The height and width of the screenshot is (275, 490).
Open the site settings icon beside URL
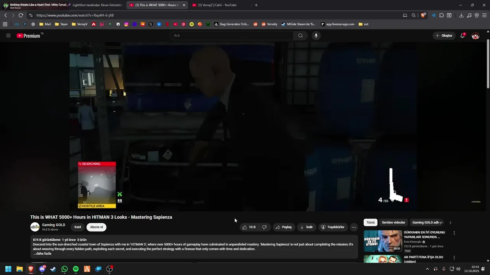click(x=31, y=15)
